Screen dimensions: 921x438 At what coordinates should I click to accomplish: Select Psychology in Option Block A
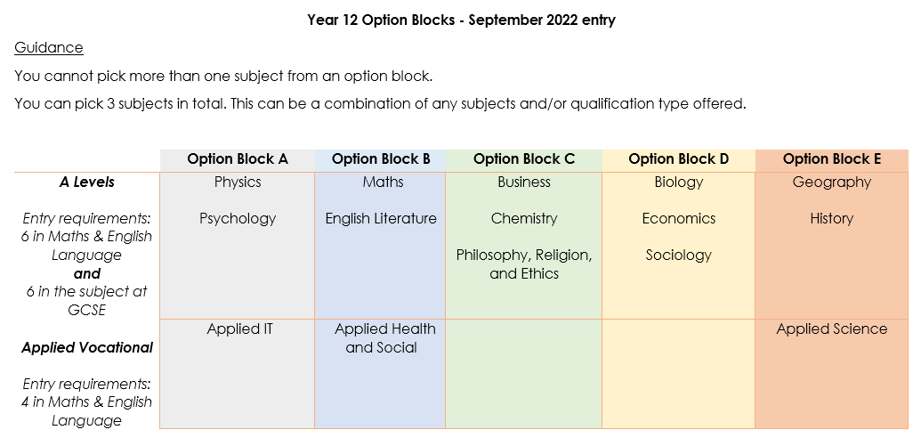tap(238, 219)
